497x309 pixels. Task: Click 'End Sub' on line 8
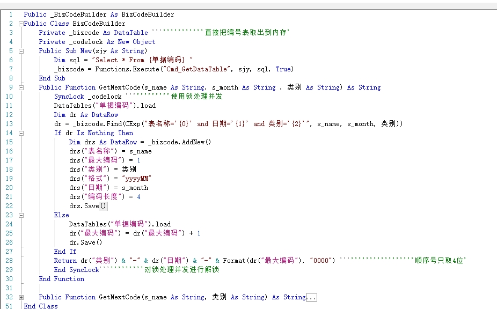point(52,78)
